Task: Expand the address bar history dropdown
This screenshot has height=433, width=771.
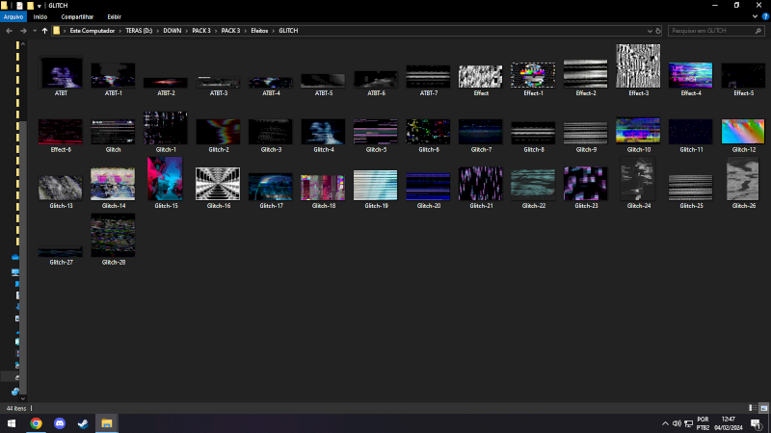Action: coord(650,31)
